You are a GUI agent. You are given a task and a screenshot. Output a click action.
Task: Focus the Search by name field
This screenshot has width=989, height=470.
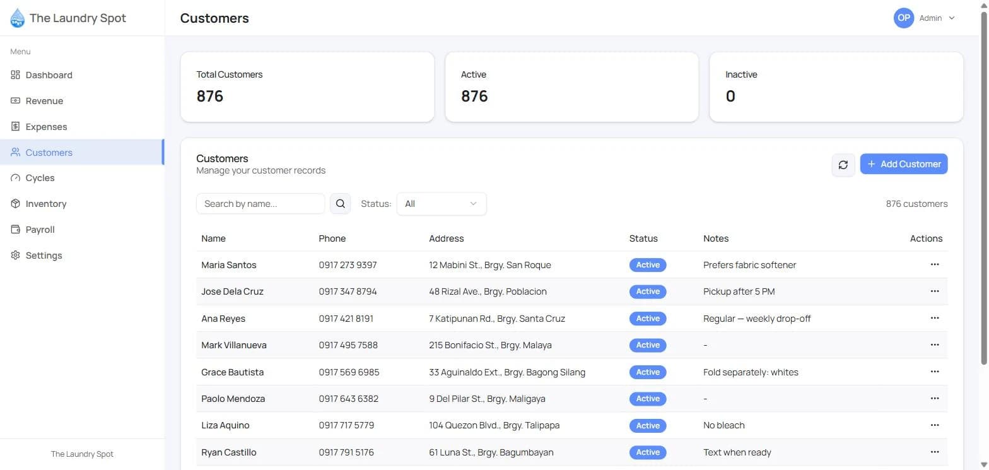click(x=260, y=204)
